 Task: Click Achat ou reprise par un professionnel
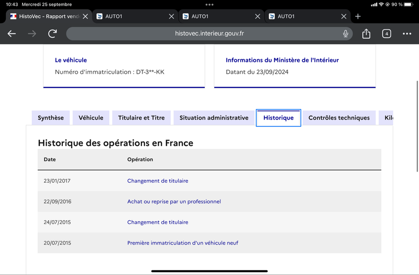point(174,202)
